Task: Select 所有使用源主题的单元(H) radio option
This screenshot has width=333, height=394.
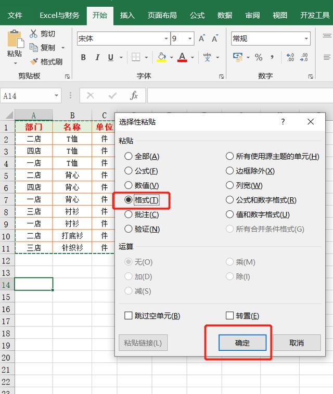Action: (x=273, y=156)
